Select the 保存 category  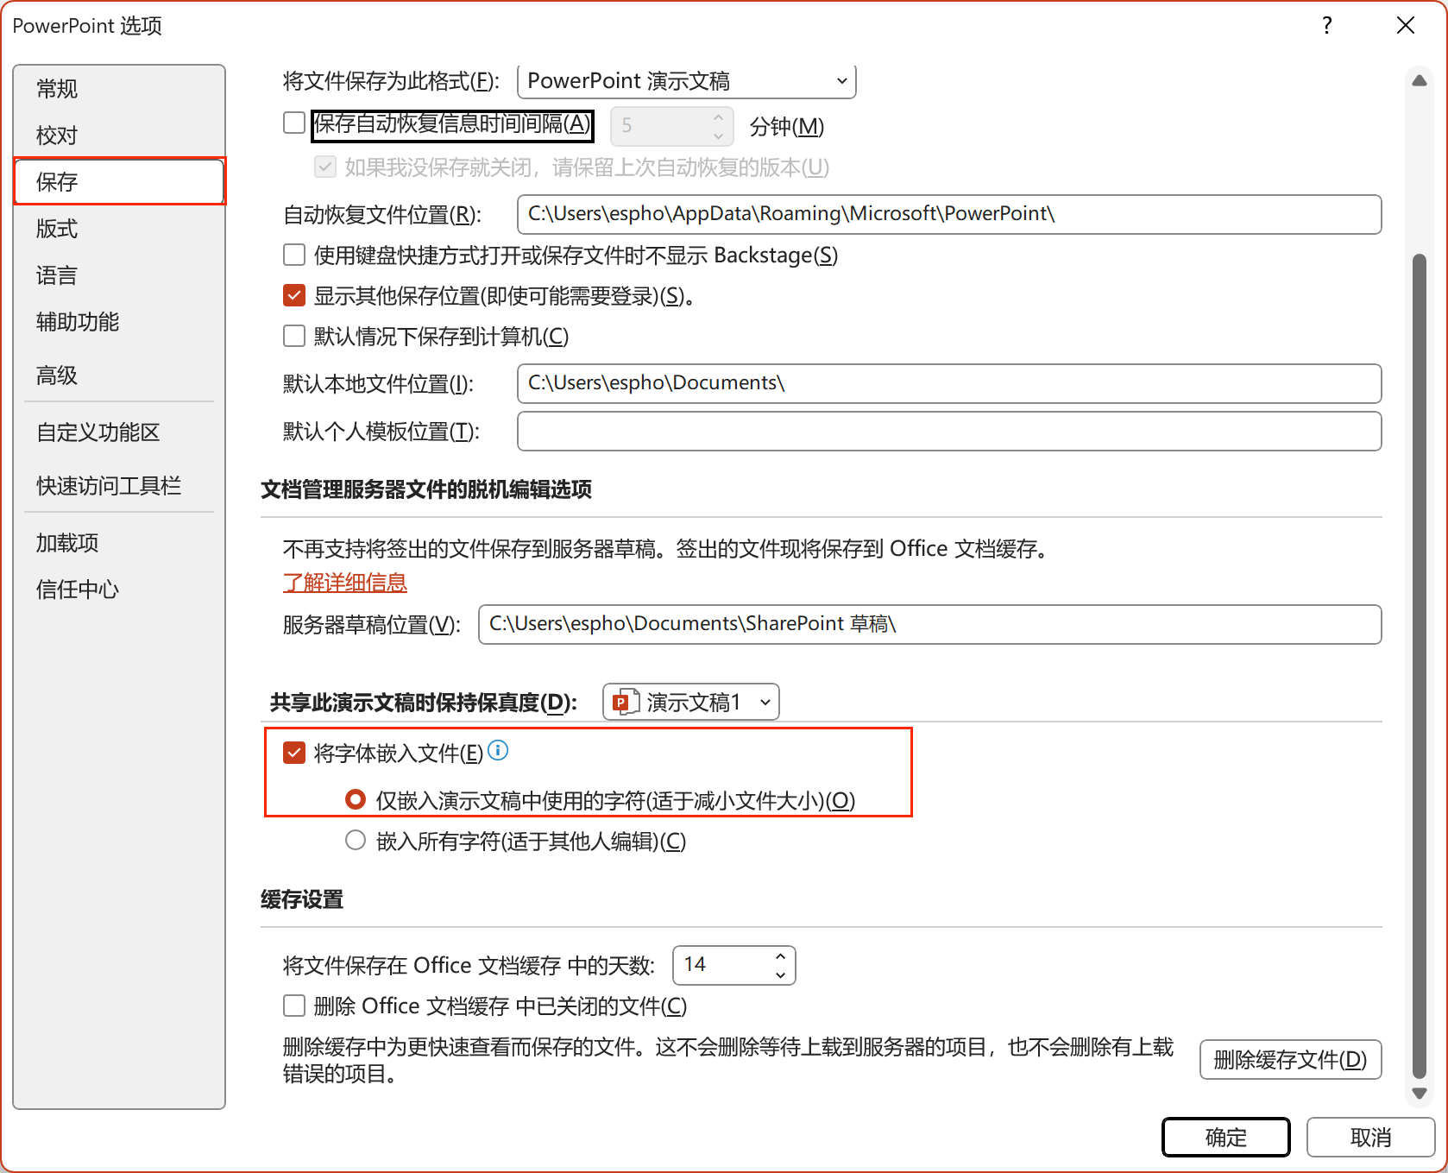119,181
